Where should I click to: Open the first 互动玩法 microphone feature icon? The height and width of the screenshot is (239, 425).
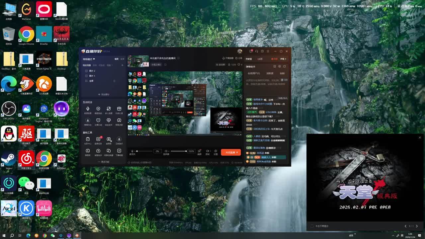click(x=88, y=109)
